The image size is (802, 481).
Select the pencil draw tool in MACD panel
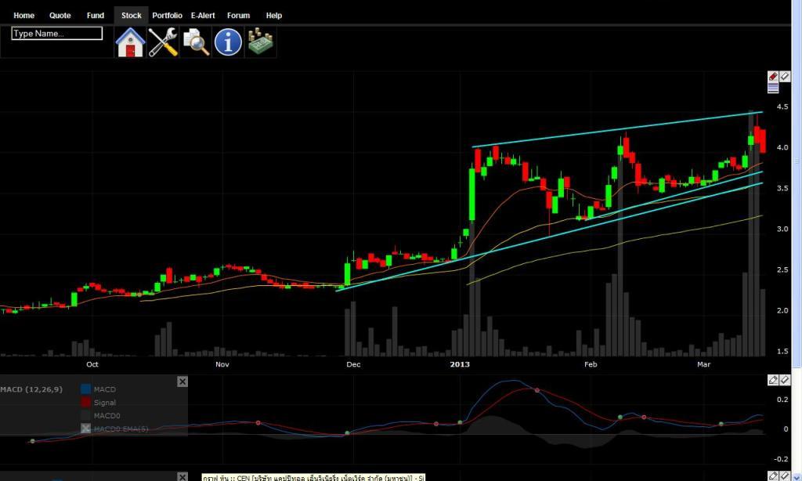773,380
